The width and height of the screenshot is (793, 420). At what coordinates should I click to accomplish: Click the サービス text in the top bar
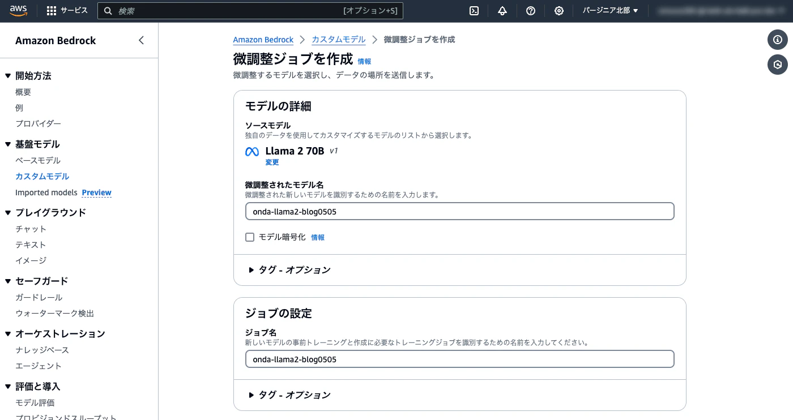pyautogui.click(x=74, y=11)
